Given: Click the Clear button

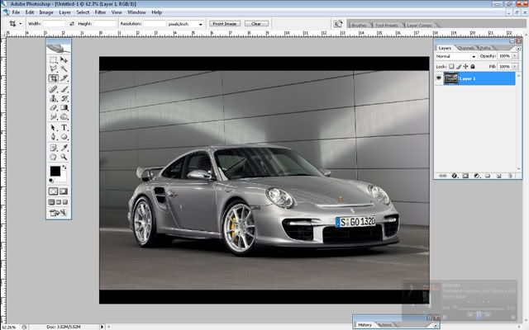Looking at the screenshot, I should click(x=256, y=24).
